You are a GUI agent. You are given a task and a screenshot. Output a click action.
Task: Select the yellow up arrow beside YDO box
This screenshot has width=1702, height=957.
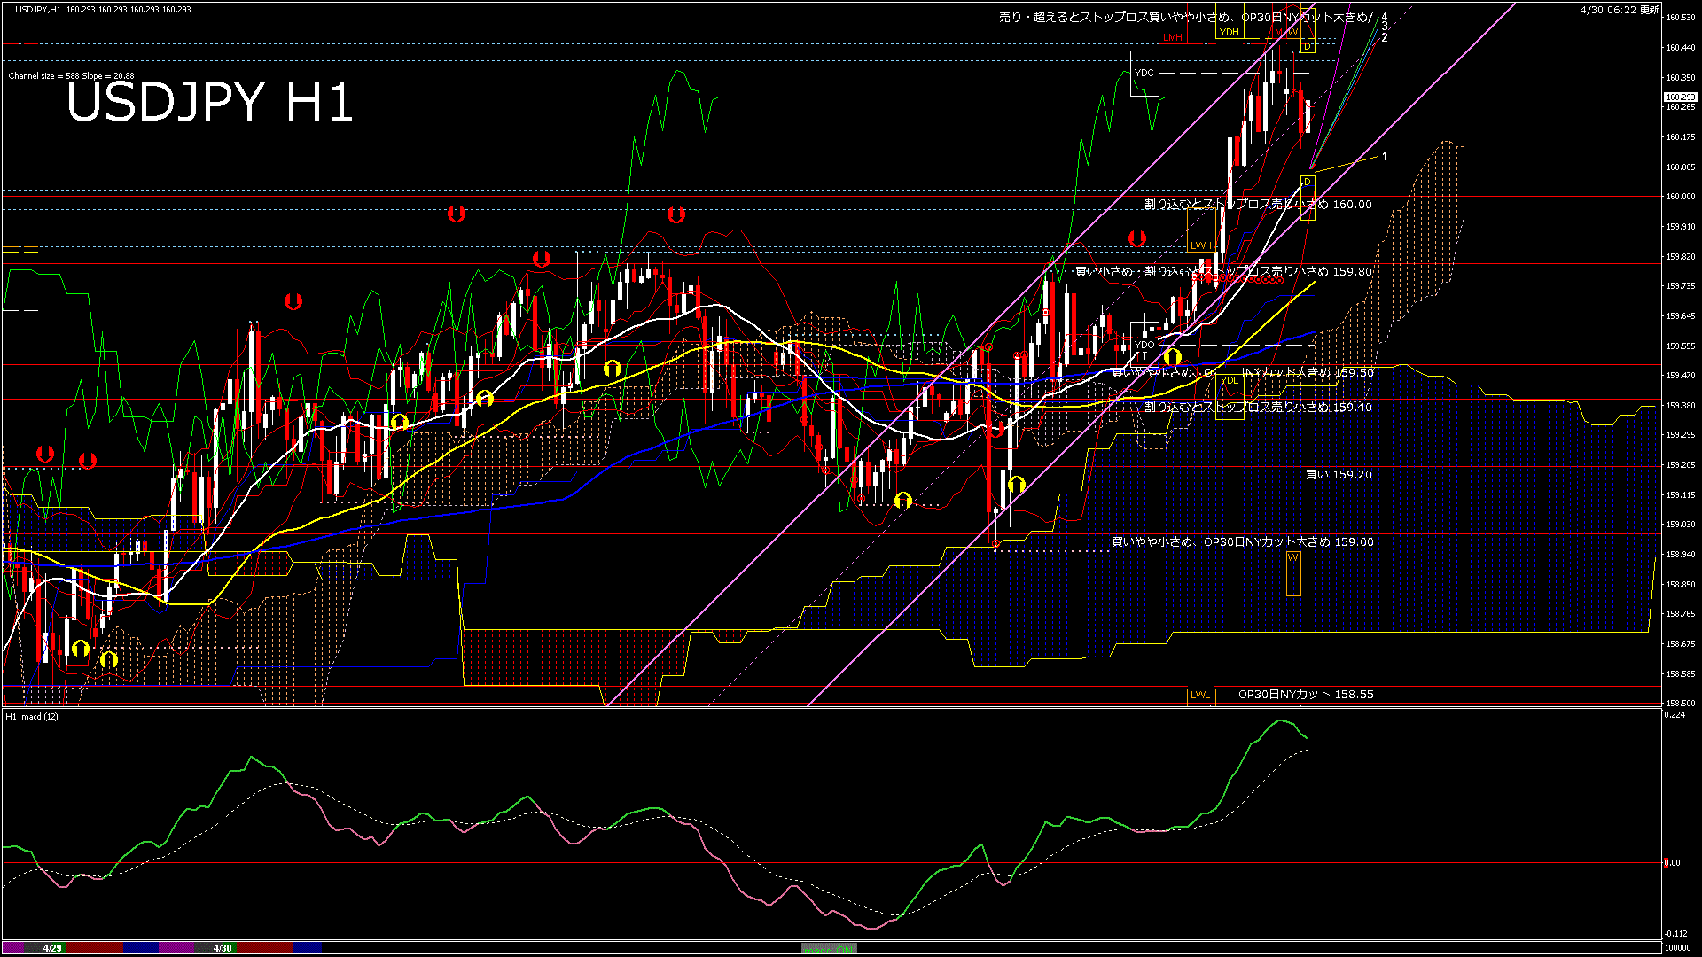coord(1172,357)
